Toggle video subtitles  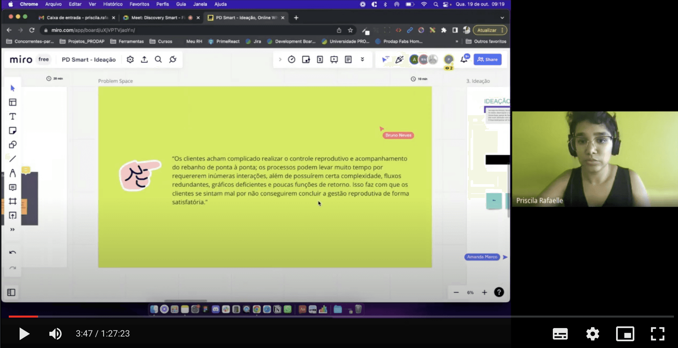560,334
